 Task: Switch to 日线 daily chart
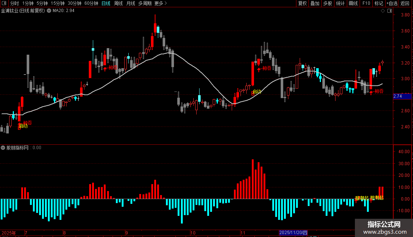click(106, 3)
